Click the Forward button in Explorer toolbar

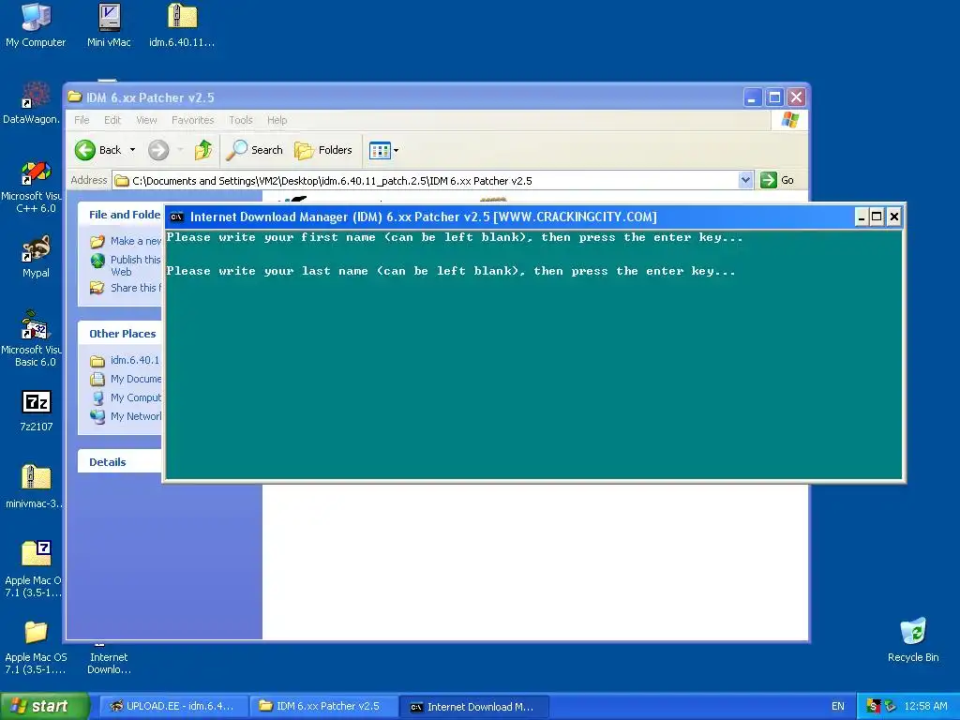point(158,150)
